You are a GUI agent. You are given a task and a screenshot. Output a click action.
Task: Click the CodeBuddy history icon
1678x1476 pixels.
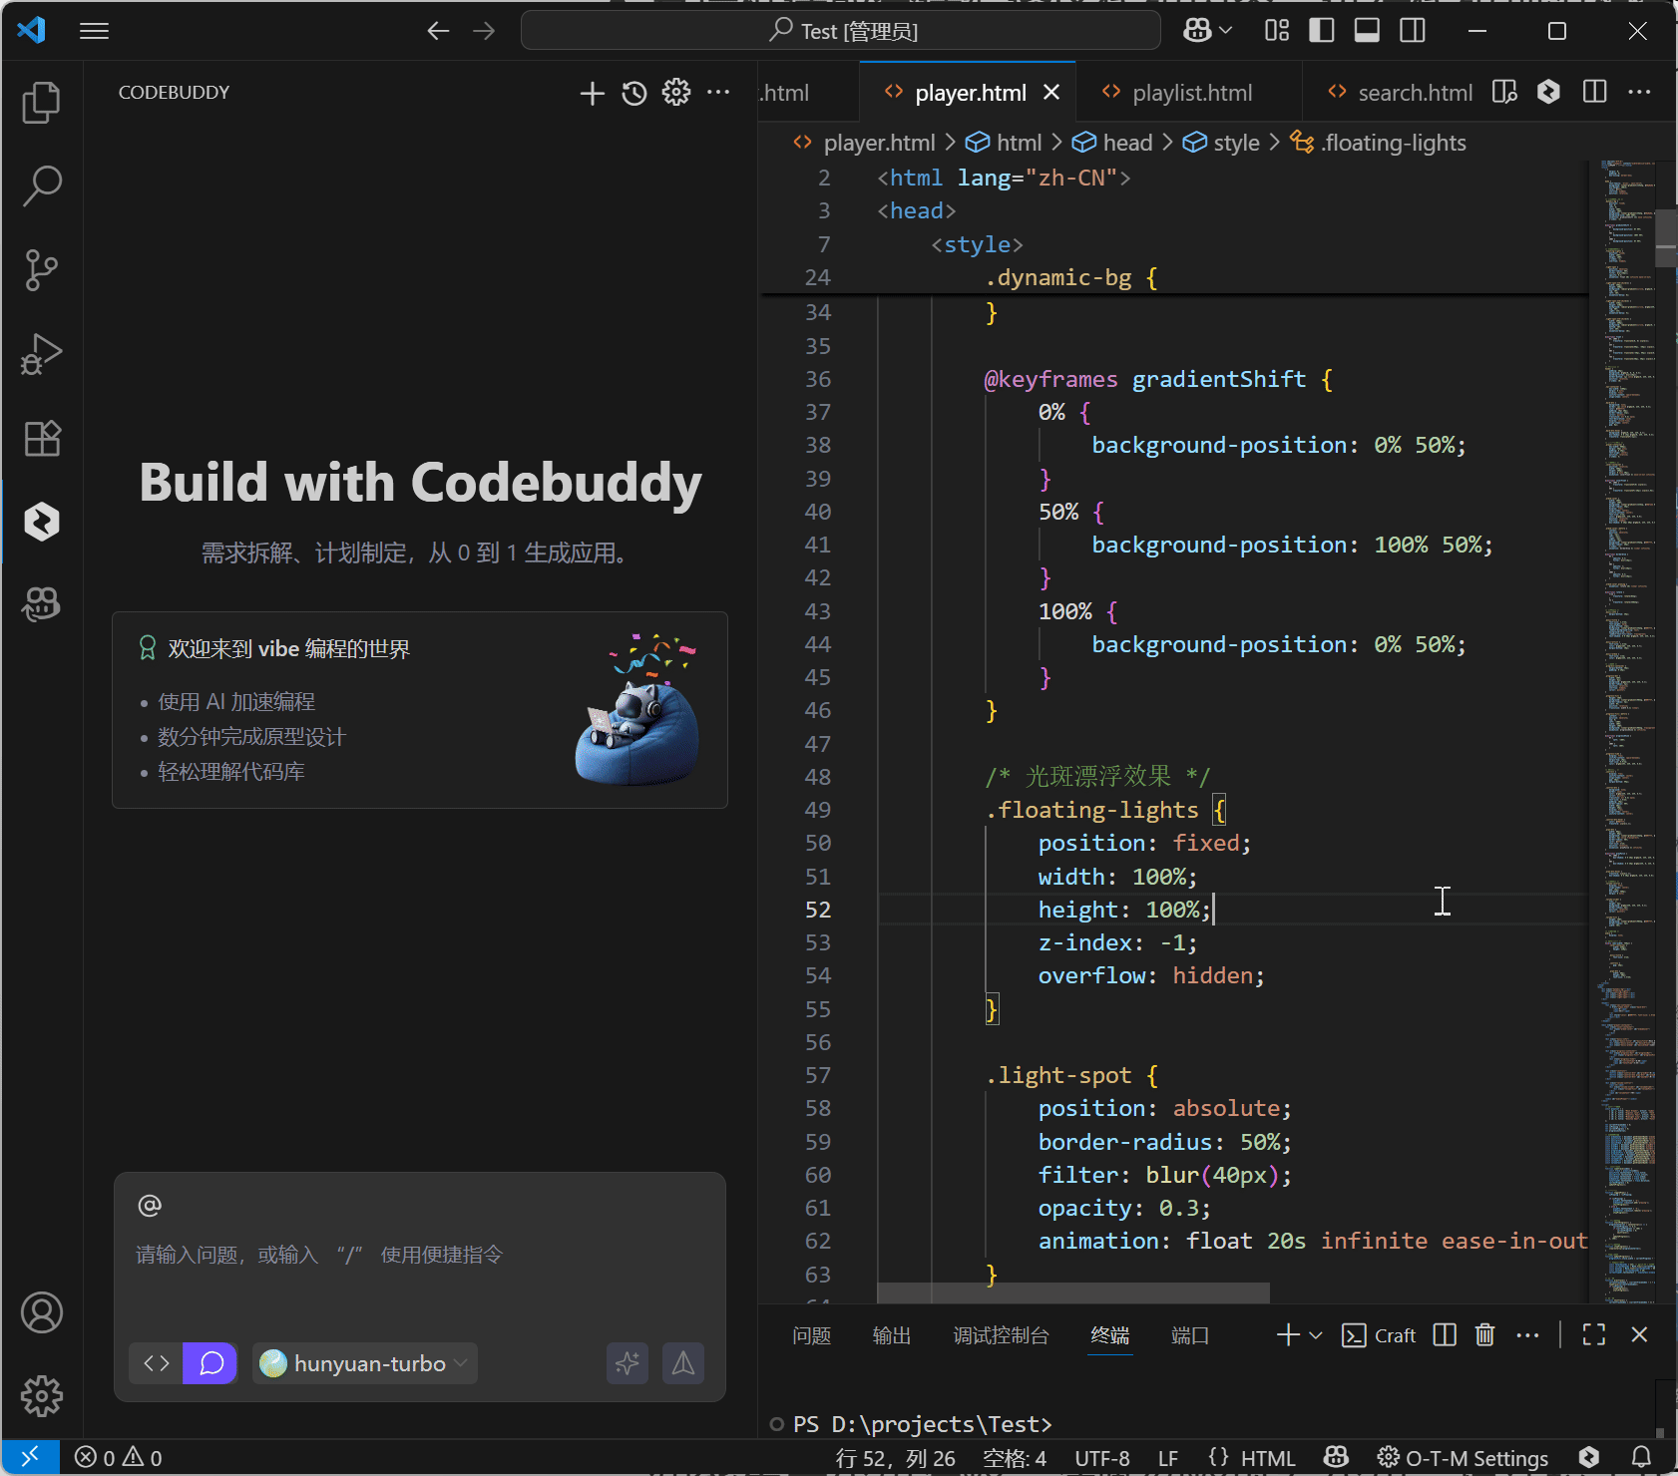tap(634, 93)
